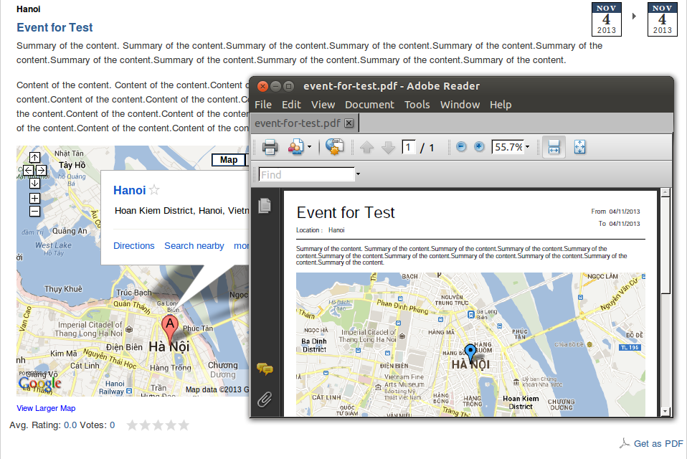Pan the web page map right

coord(41,170)
